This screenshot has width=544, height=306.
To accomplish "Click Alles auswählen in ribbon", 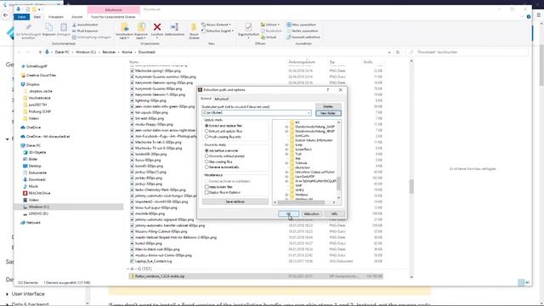I will point(302,25).
